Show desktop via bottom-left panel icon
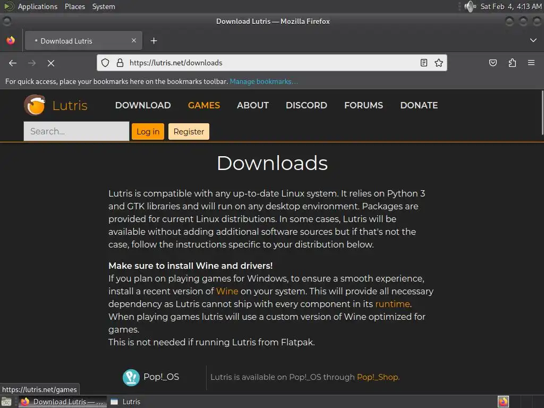This screenshot has height=408, width=544. [6, 402]
